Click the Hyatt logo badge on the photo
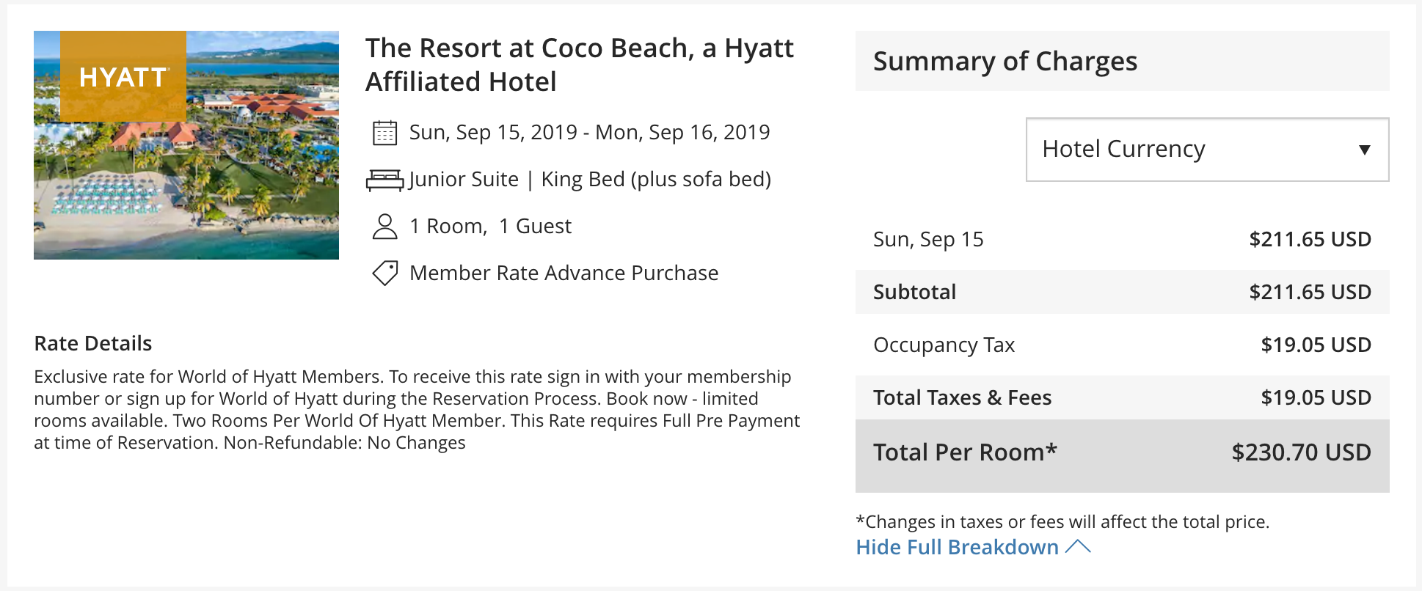 click(123, 76)
